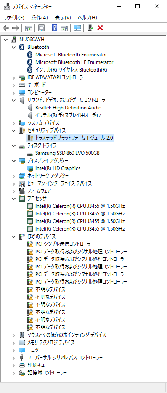Click the Forward arrow toolbar icon
This screenshot has height=393, width=167.
click(16, 28)
